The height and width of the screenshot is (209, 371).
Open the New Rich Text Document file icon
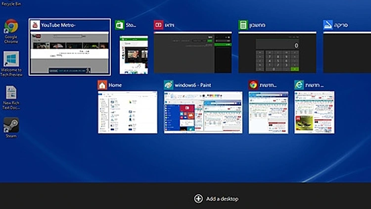click(x=11, y=93)
